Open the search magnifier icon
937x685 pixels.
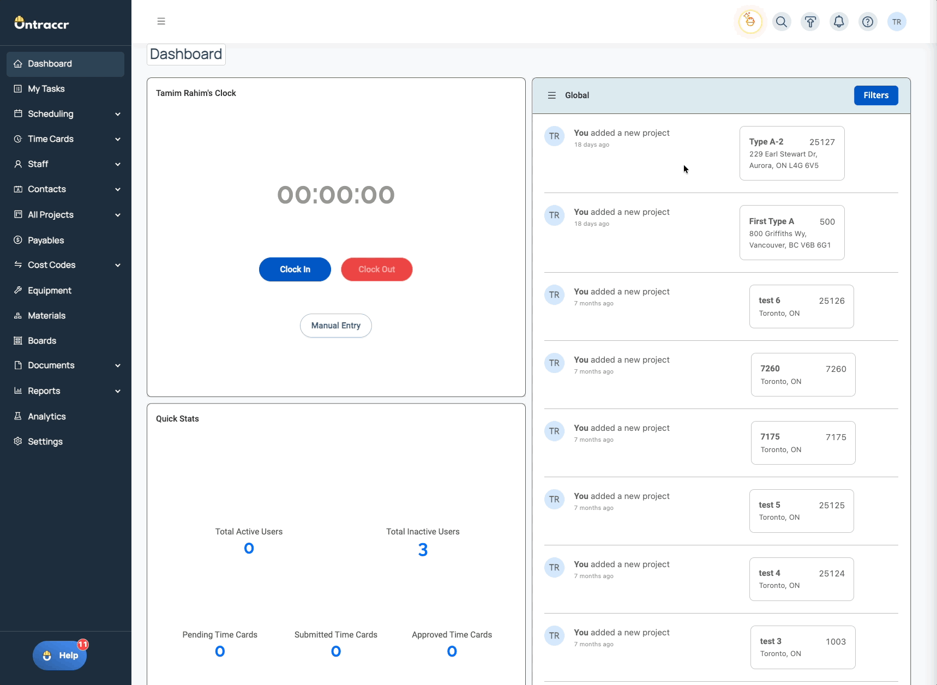782,22
